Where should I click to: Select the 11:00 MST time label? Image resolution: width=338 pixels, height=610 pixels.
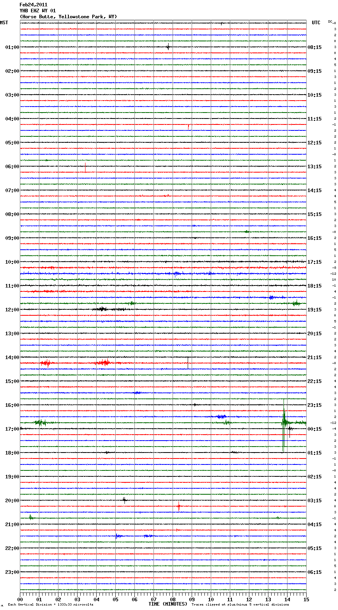(12, 286)
